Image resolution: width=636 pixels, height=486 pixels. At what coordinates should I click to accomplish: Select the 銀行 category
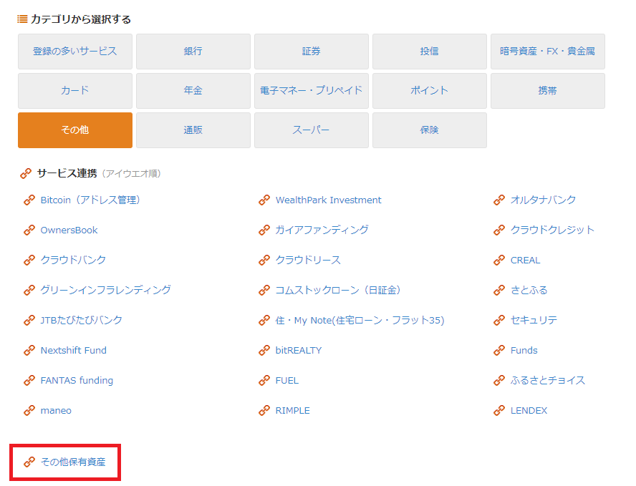(193, 52)
